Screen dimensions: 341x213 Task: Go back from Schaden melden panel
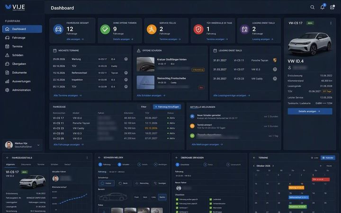coord(99,157)
